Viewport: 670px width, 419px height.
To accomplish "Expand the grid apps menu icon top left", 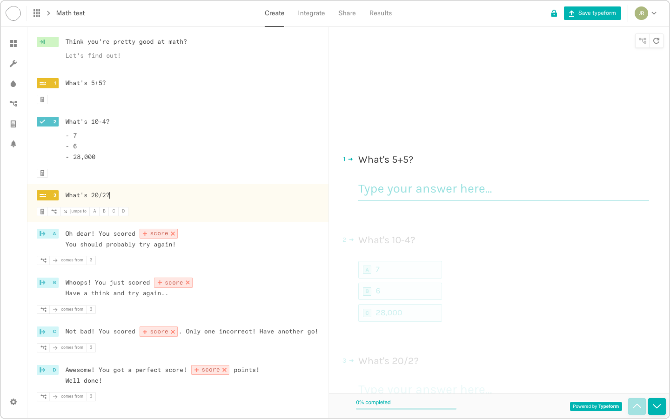I will click(x=36, y=13).
